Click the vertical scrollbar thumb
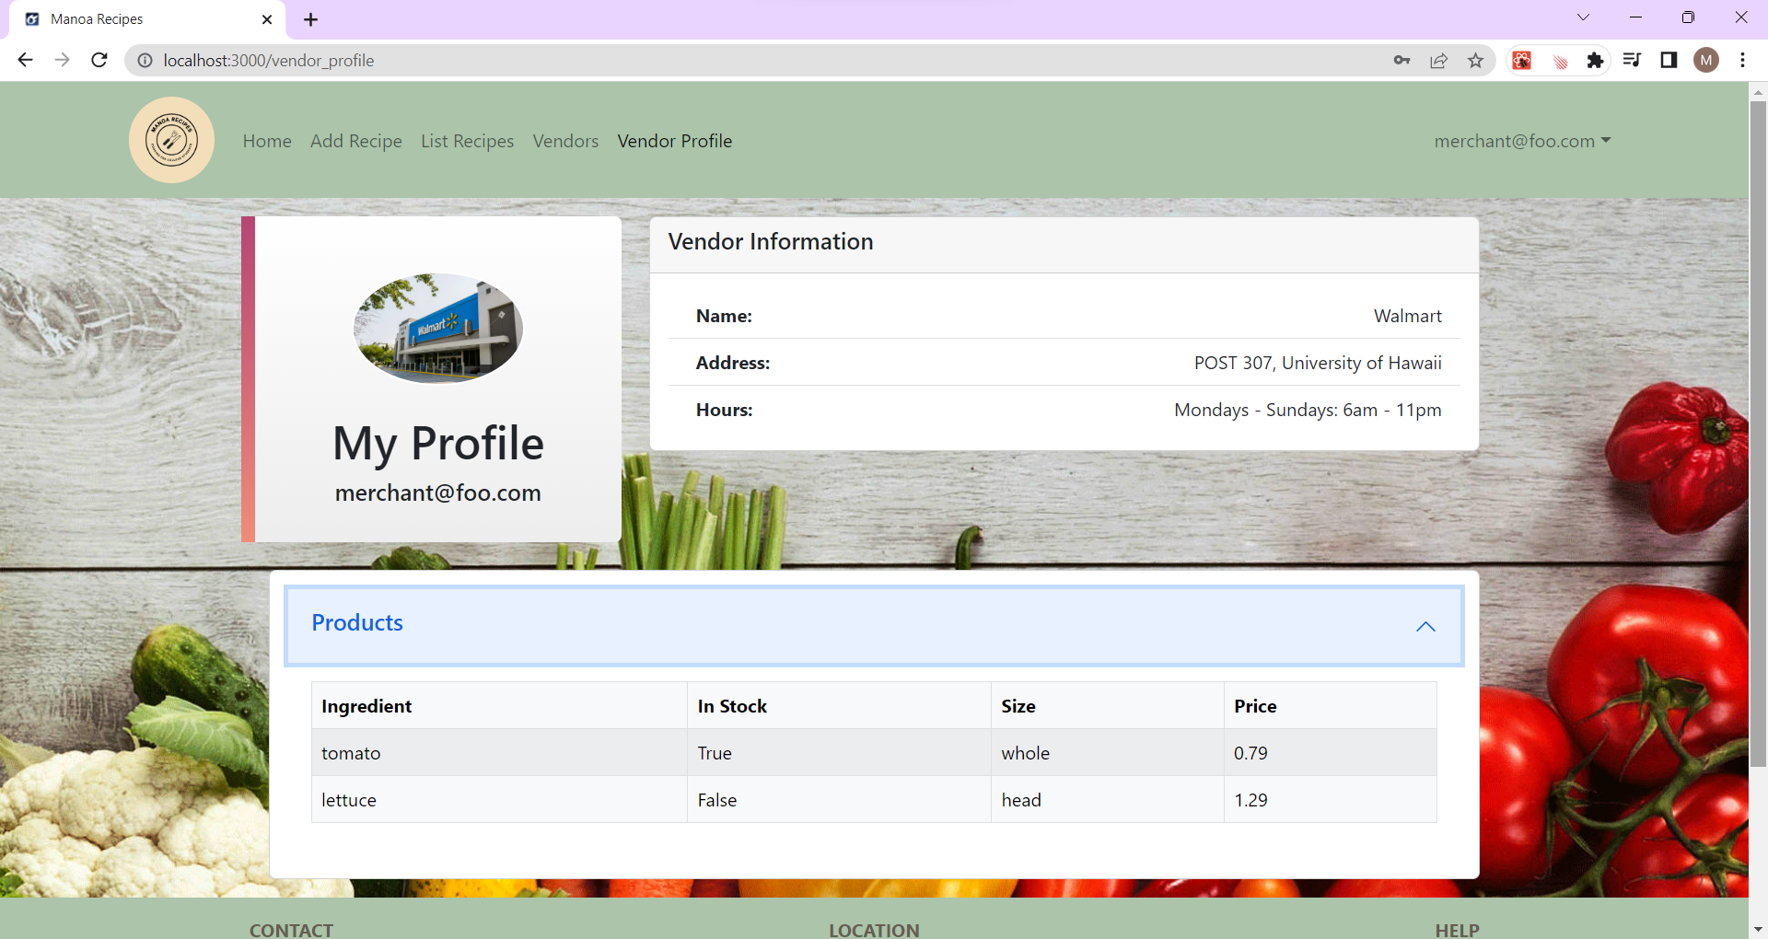This screenshot has height=939, width=1768. (x=1758, y=433)
